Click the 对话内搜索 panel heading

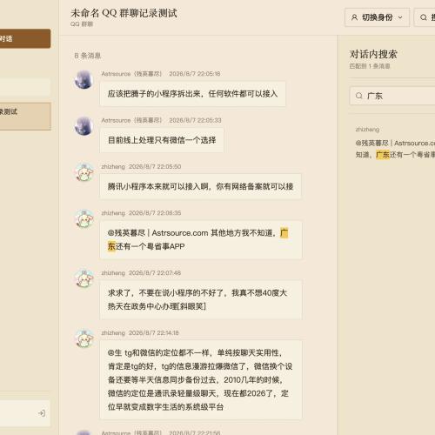(373, 54)
